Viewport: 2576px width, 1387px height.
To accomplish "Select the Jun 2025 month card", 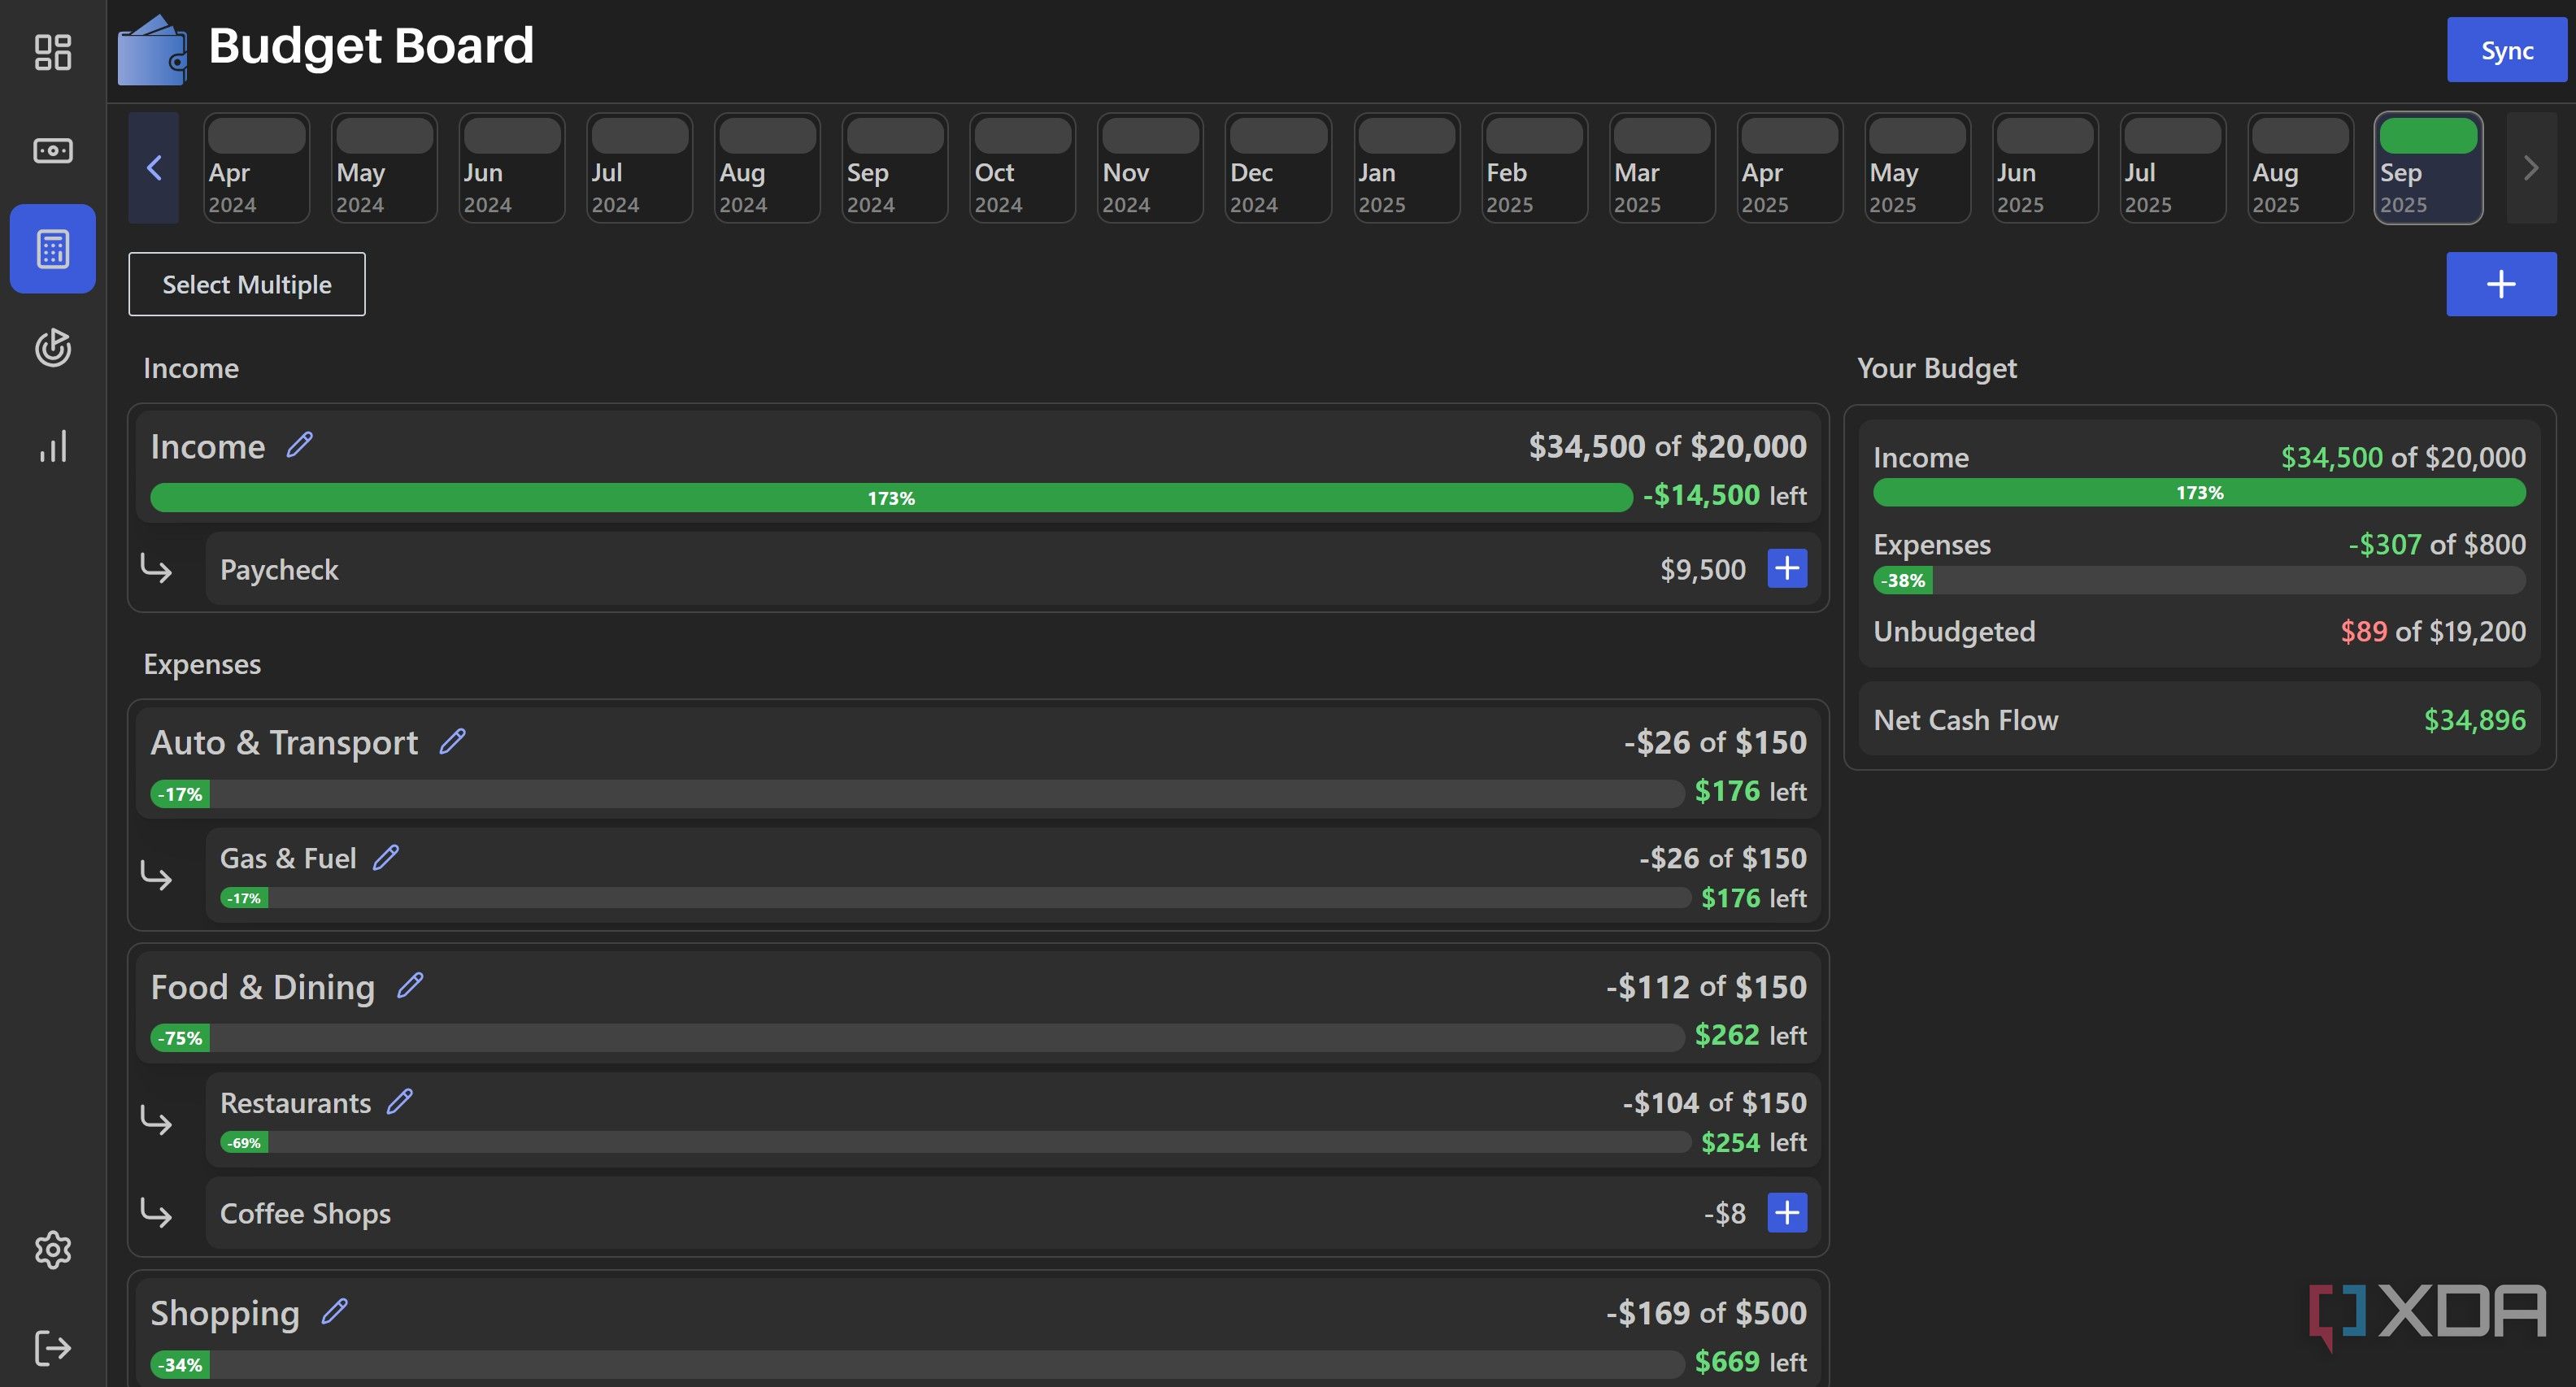I will [2044, 167].
